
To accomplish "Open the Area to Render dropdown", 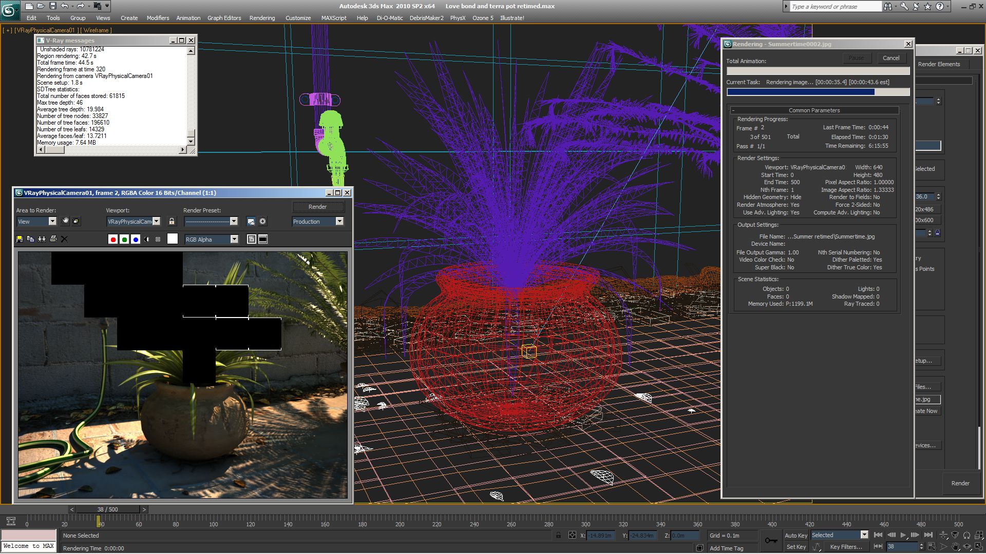I will click(52, 221).
